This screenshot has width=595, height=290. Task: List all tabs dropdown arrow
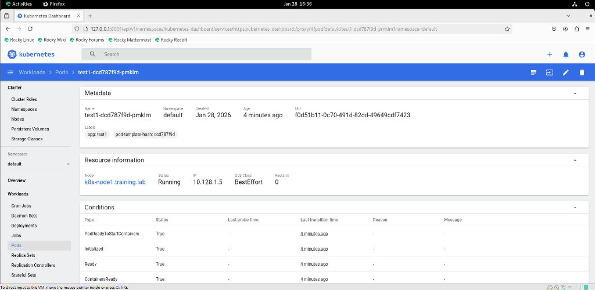click(x=568, y=16)
